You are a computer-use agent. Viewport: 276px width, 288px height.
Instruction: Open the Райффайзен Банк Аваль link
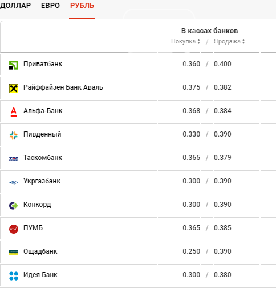click(63, 87)
